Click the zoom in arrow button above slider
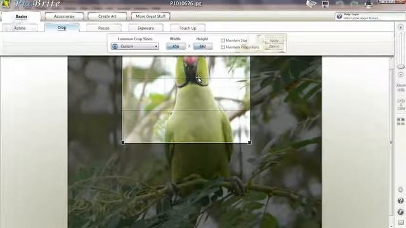This screenshot has height=228, width=406. [x=401, y=27]
